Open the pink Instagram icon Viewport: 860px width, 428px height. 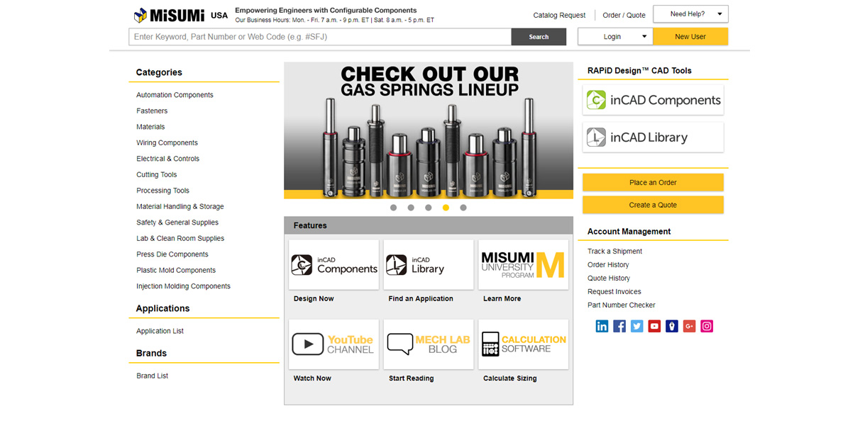707,326
